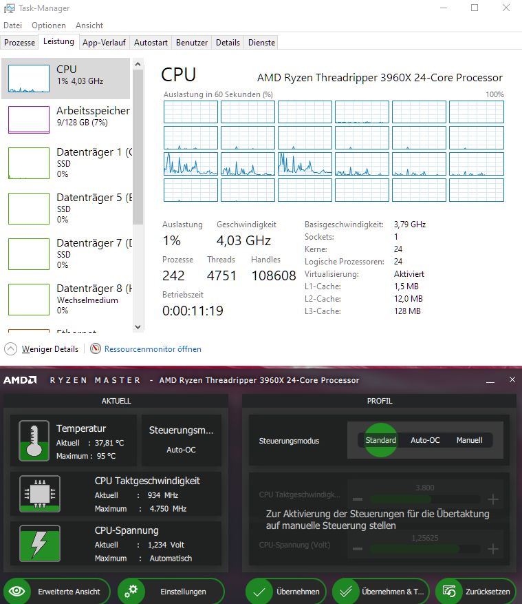Click the reset icon on Zurücksetzen
The image size is (522, 604).
[x=449, y=592]
